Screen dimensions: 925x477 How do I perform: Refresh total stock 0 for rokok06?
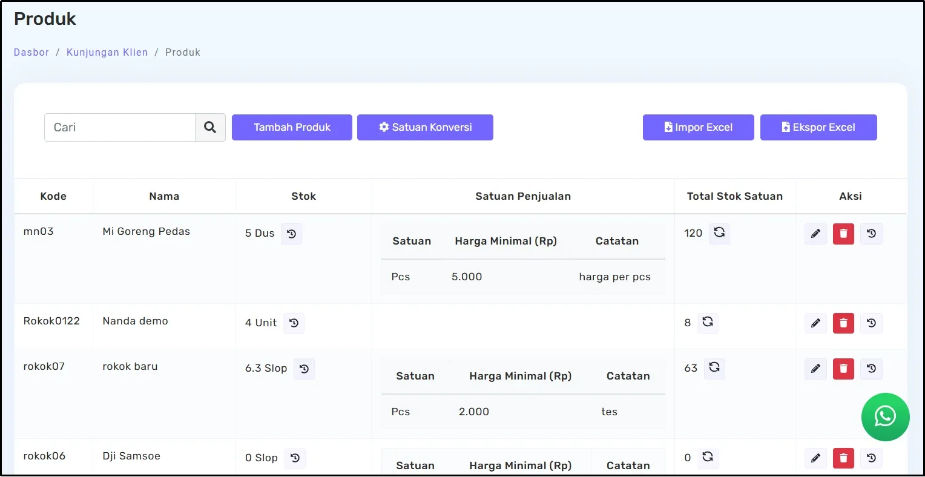pyautogui.click(x=708, y=458)
